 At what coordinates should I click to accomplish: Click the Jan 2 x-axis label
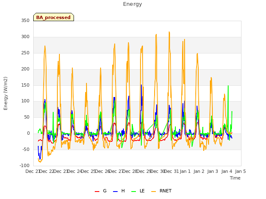[199, 171]
